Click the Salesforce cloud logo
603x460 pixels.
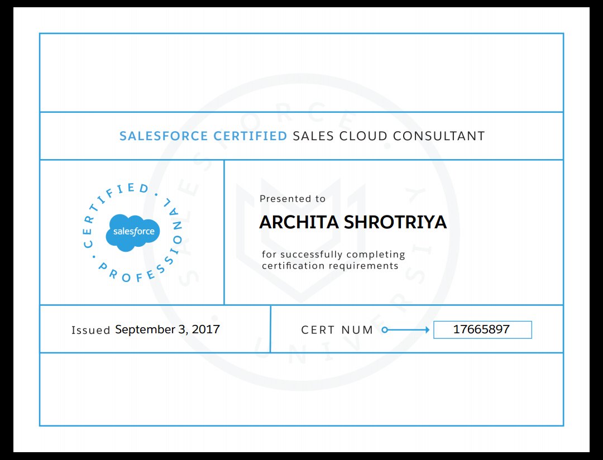click(x=133, y=233)
